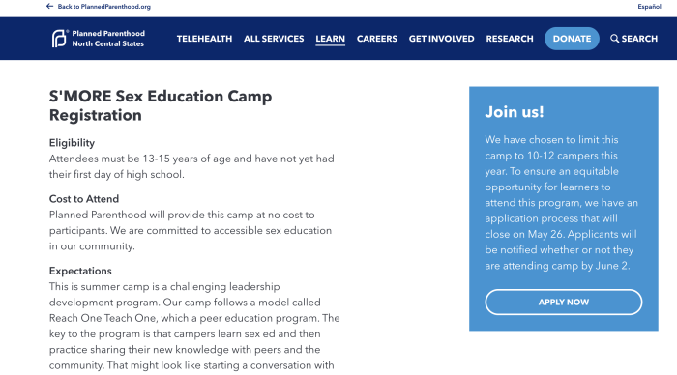Click the Join us! panel heading
Screen dimensions: 677x375
coord(515,112)
